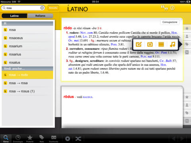Tap the magnifier icon in the search field
191x143 pixels.
tap(4, 8)
